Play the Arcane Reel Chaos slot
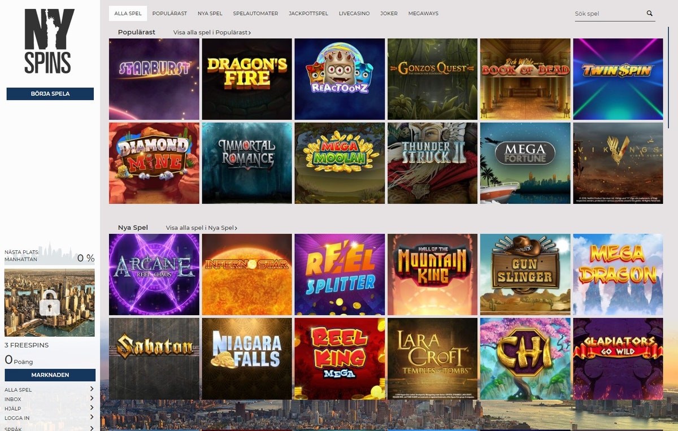Screen dimensions: 678x431 click(x=154, y=274)
